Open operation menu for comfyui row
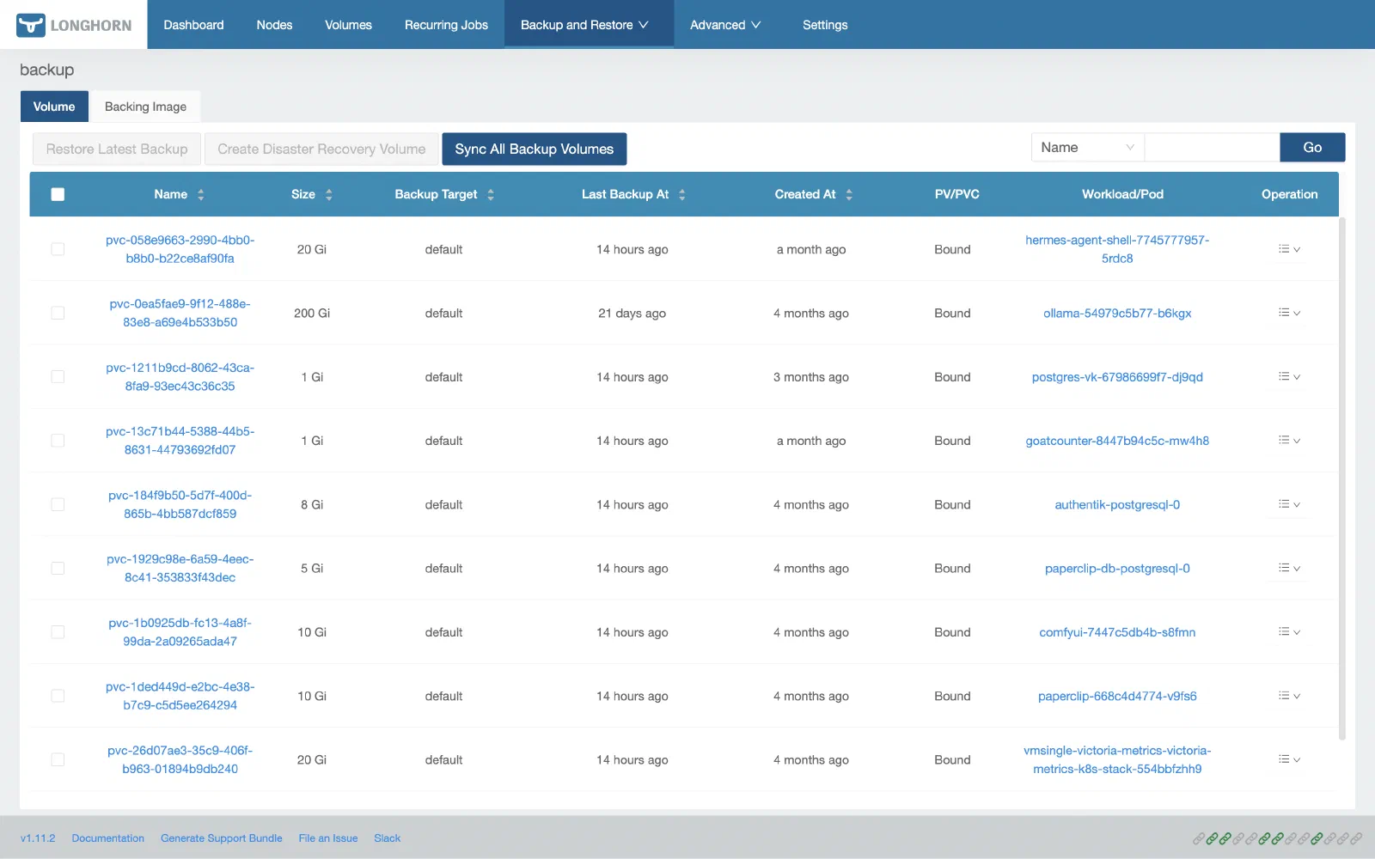1375x859 pixels. [1289, 632]
